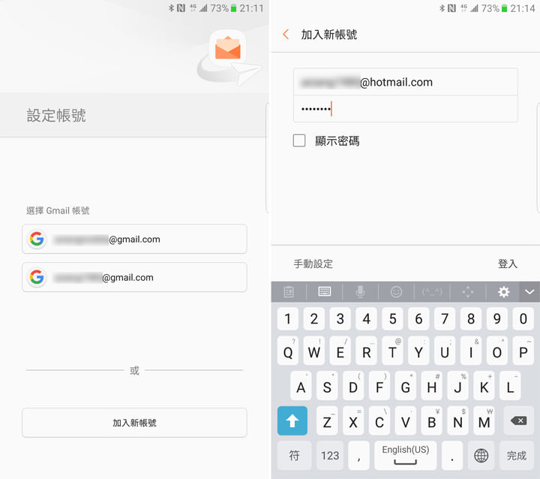Tap the 加入新帳號 button

point(134,423)
